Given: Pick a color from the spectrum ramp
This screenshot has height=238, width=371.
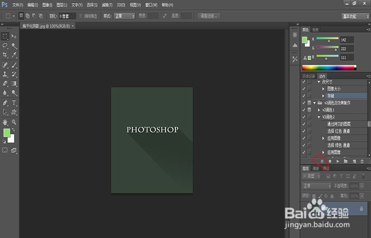Looking at the screenshot, I should [x=329, y=68].
